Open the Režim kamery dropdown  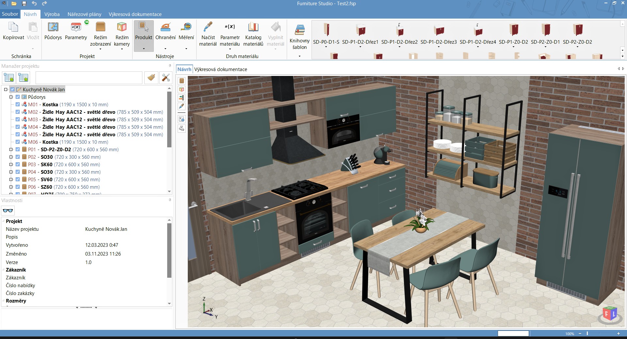(122, 49)
